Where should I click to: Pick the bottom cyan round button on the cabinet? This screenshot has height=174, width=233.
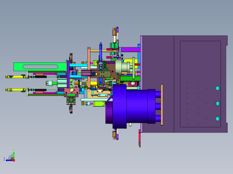(x=218, y=119)
